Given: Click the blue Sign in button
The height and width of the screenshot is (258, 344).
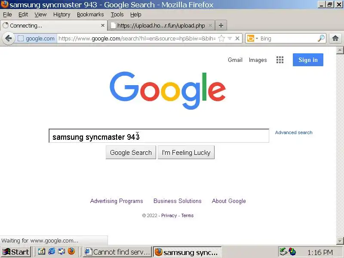Looking at the screenshot, I should 308,60.
